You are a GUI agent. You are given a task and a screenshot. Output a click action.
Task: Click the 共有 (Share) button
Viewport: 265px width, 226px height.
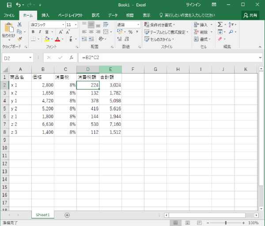[x=251, y=15]
